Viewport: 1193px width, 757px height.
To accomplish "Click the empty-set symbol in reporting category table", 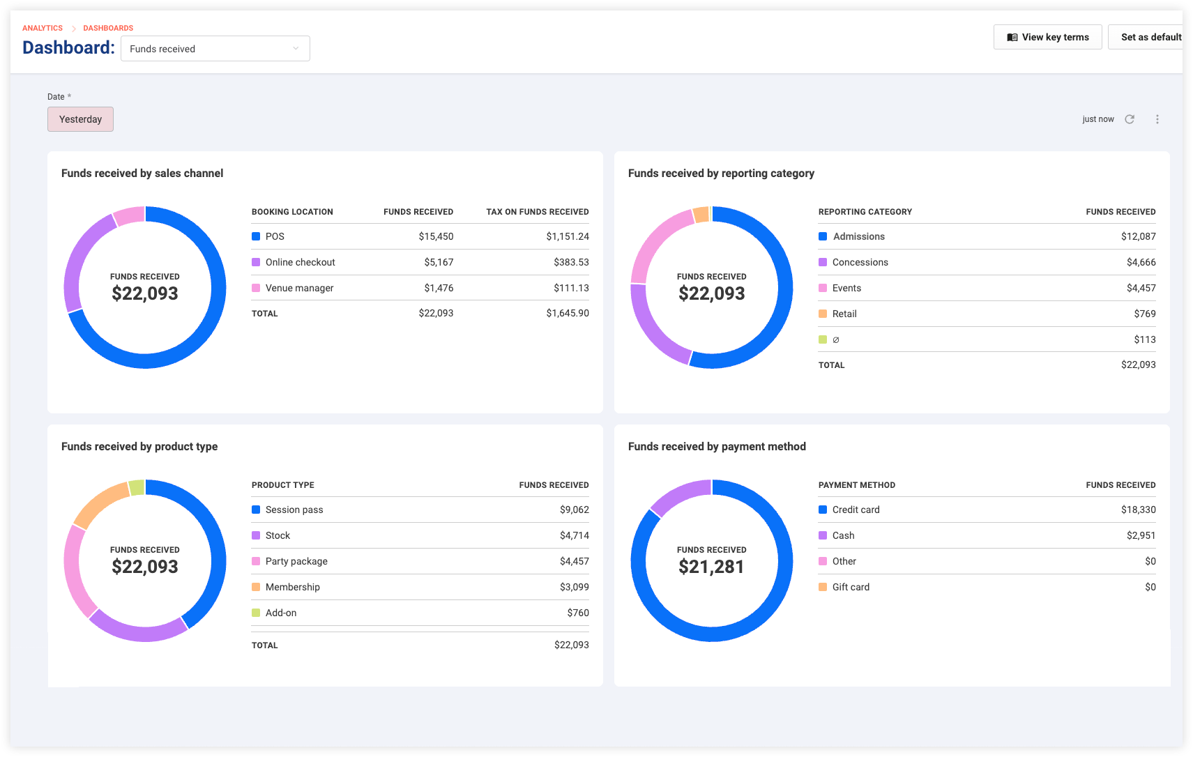I will coord(836,340).
